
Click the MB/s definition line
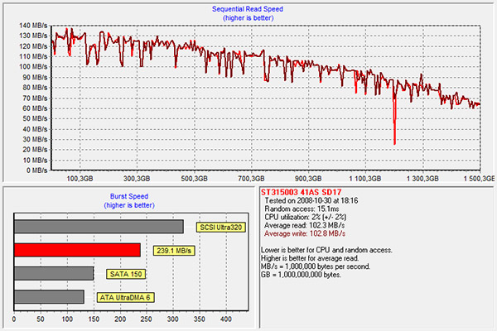click(x=316, y=266)
